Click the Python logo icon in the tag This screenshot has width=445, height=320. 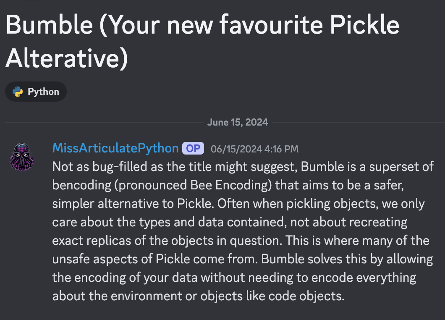(x=18, y=92)
